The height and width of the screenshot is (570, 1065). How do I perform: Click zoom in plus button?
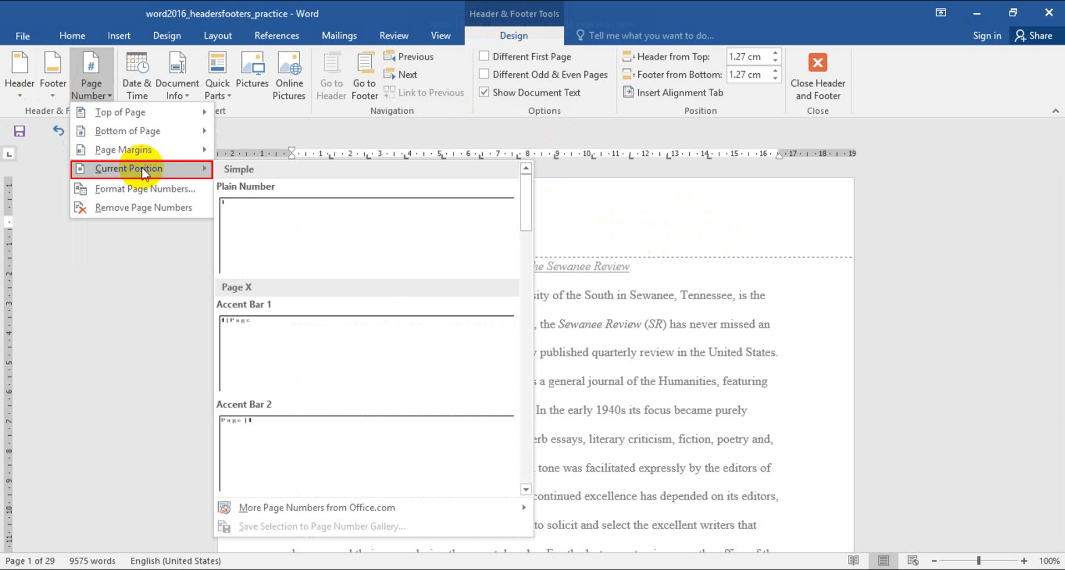(1024, 561)
